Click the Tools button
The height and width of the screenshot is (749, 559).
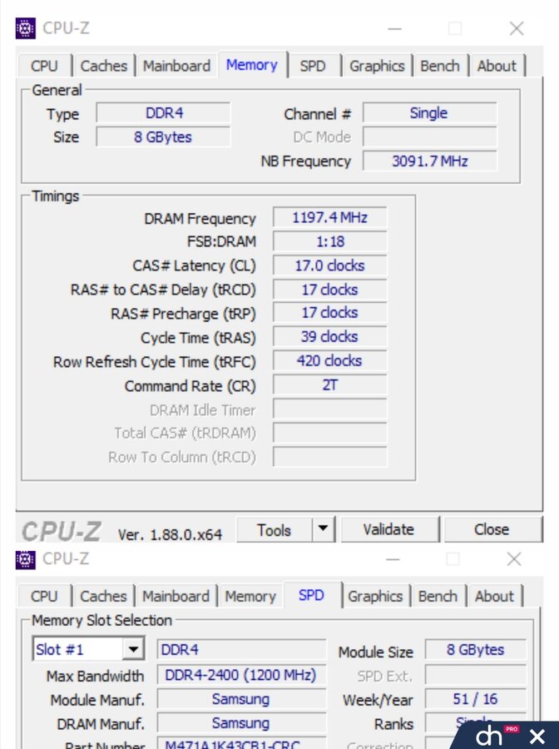274,530
